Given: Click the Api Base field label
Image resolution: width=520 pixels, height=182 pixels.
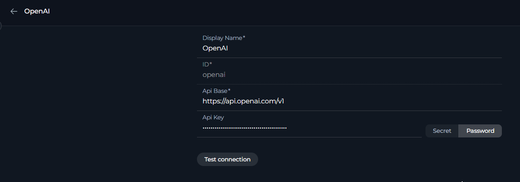Looking at the screenshot, I should point(215,91).
